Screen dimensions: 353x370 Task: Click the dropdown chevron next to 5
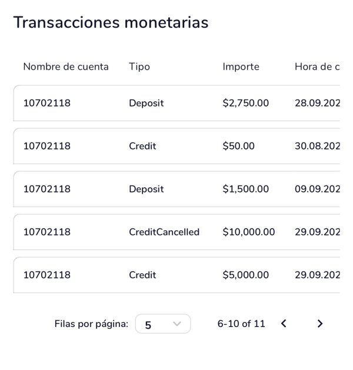pyautogui.click(x=176, y=324)
